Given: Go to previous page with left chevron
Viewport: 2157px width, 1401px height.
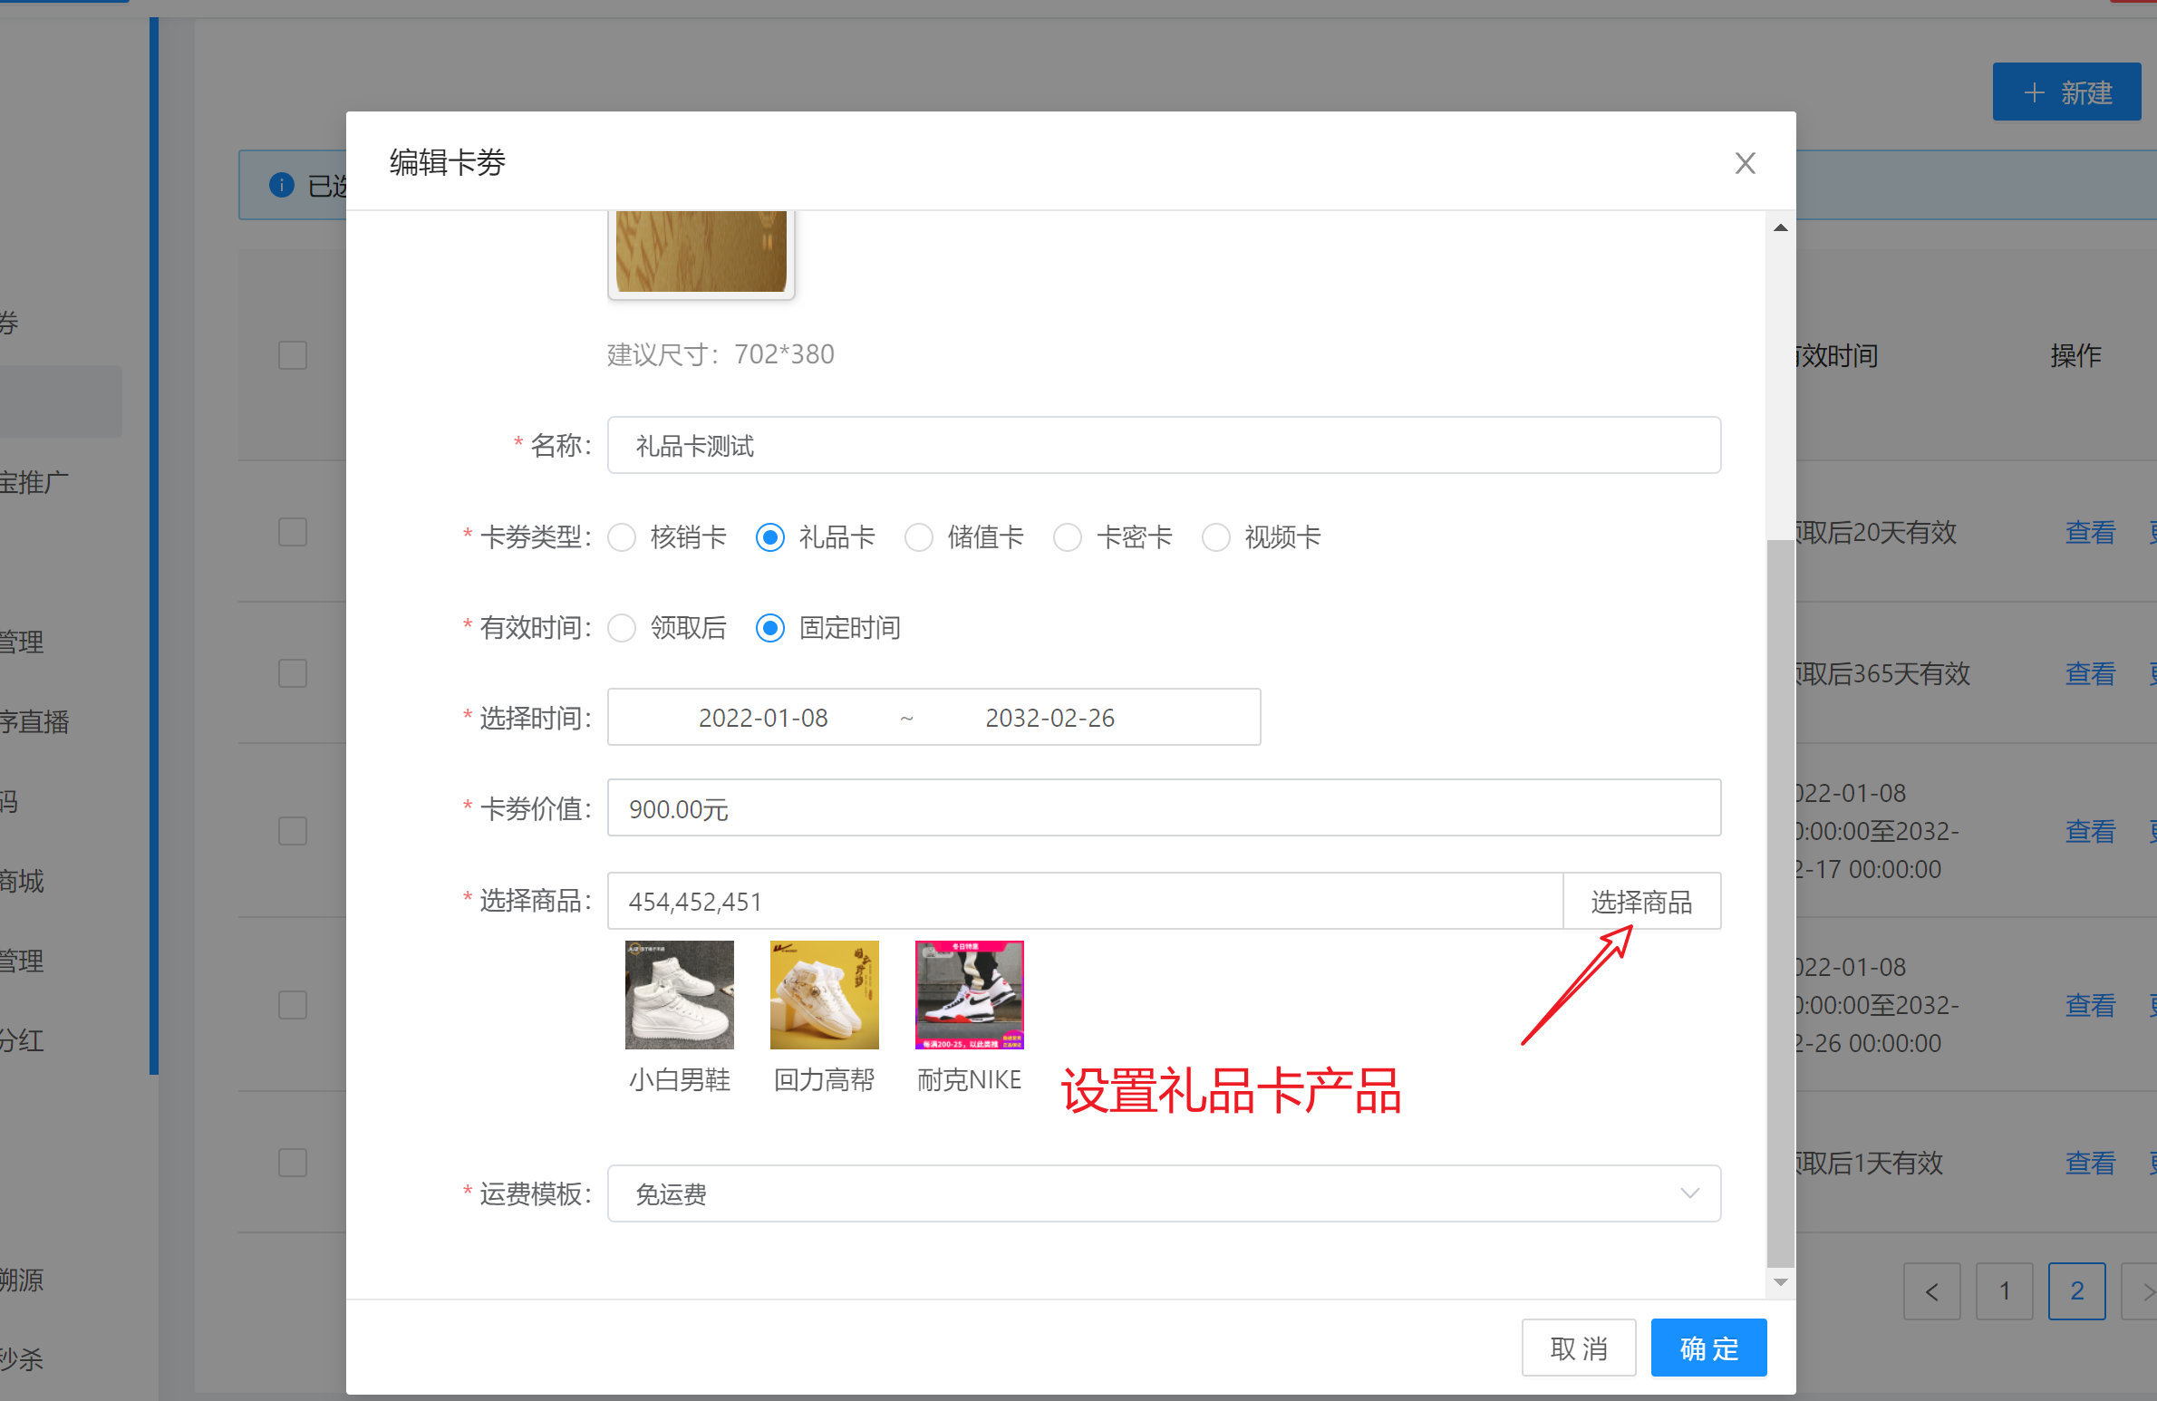Looking at the screenshot, I should coord(1931,1290).
